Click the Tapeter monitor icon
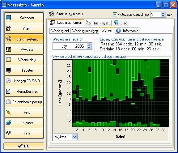The width and height of the screenshot is (178, 153). click(8, 70)
